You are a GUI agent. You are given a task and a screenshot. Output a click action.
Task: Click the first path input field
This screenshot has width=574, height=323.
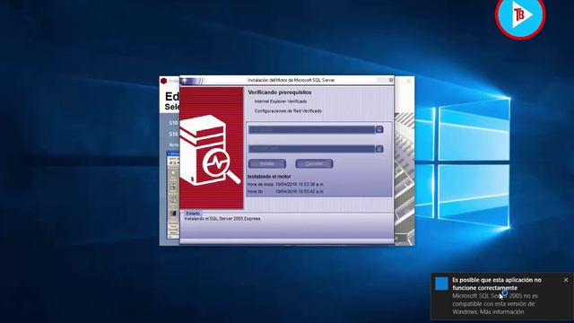point(311,129)
